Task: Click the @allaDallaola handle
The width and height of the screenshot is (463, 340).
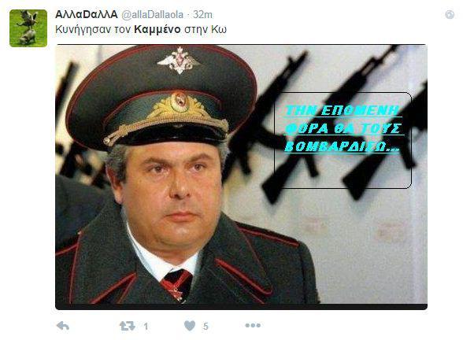Action: coord(153,15)
